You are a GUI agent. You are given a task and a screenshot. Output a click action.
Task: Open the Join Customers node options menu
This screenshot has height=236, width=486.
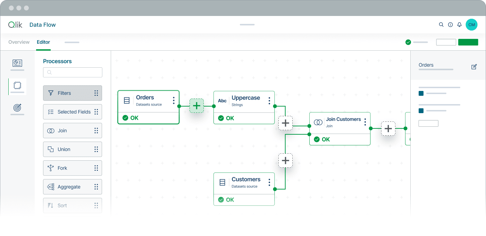pyautogui.click(x=365, y=122)
